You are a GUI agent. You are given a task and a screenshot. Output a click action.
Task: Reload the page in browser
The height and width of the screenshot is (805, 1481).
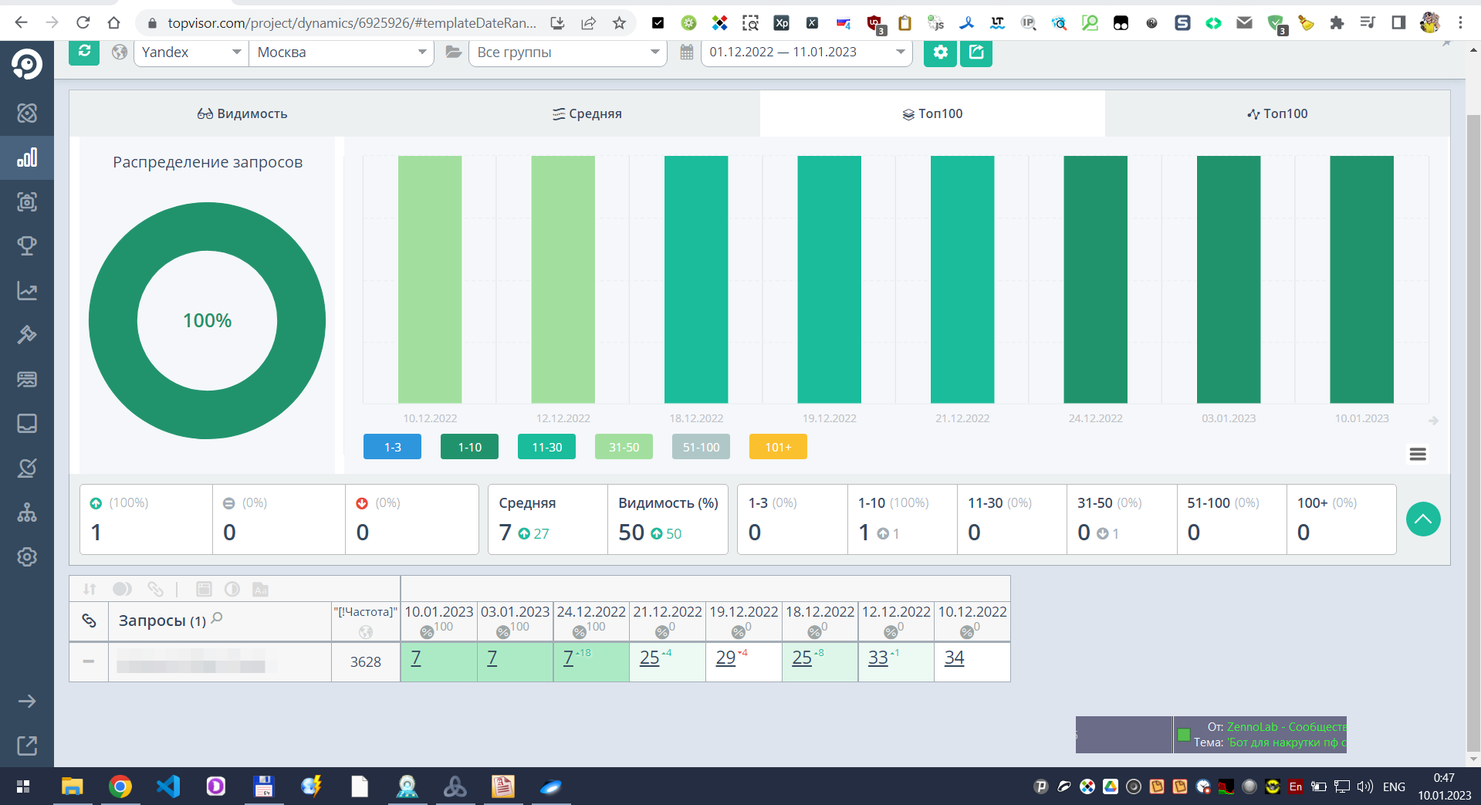coord(83,22)
